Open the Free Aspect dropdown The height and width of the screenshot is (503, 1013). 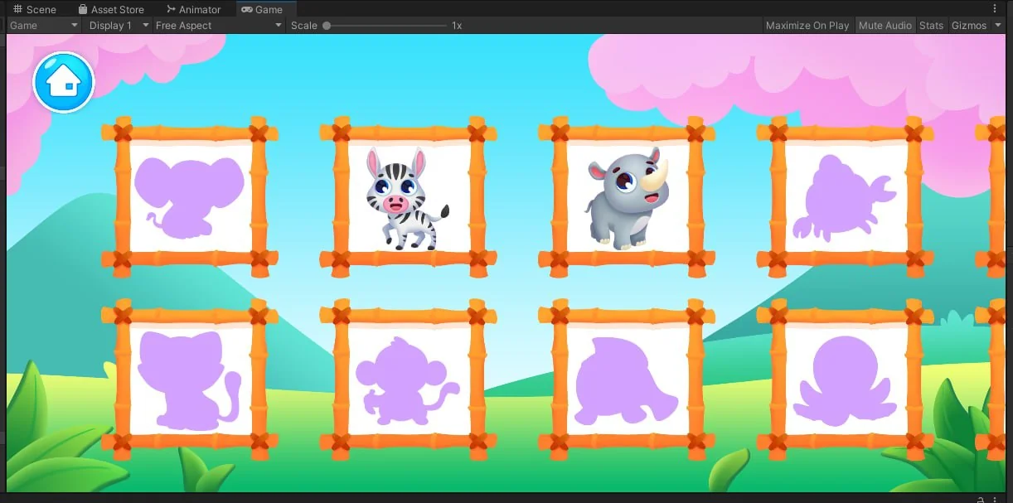pyautogui.click(x=219, y=26)
